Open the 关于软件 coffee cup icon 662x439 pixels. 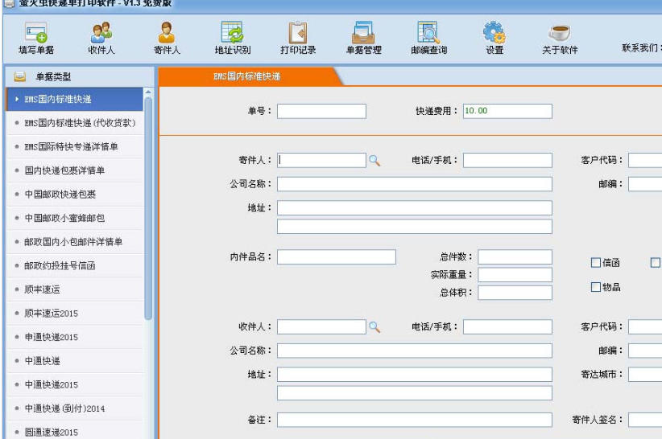point(560,38)
